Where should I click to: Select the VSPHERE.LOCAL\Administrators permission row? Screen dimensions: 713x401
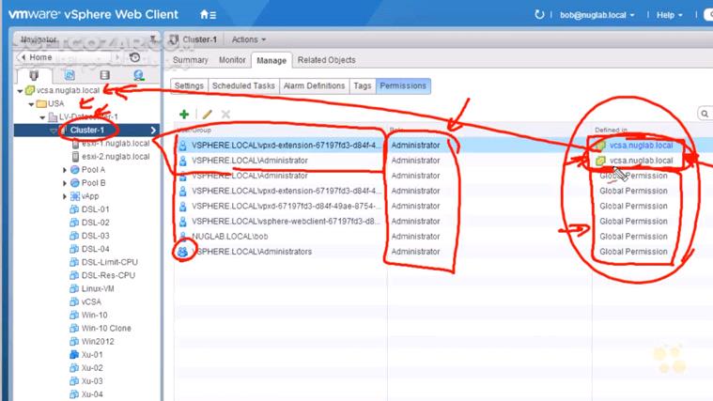tap(443, 252)
